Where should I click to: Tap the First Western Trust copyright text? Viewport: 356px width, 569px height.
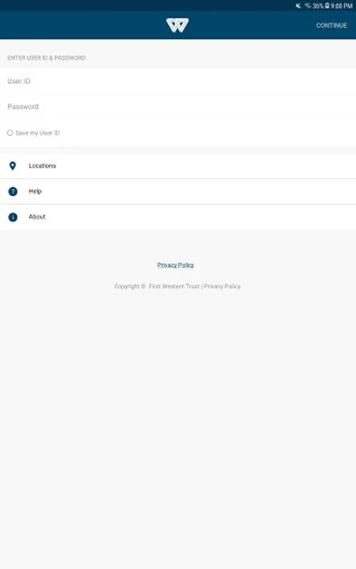pyautogui.click(x=157, y=286)
